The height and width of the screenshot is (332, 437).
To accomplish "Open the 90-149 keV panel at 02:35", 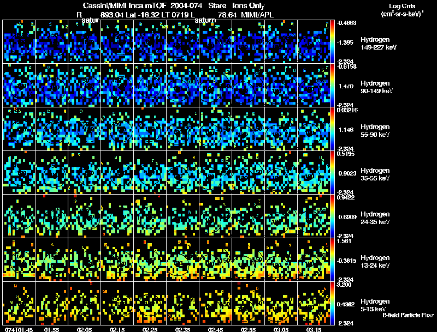I will (183, 86).
